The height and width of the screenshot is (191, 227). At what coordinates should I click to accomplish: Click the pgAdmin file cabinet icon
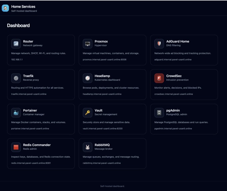[x=159, y=113]
